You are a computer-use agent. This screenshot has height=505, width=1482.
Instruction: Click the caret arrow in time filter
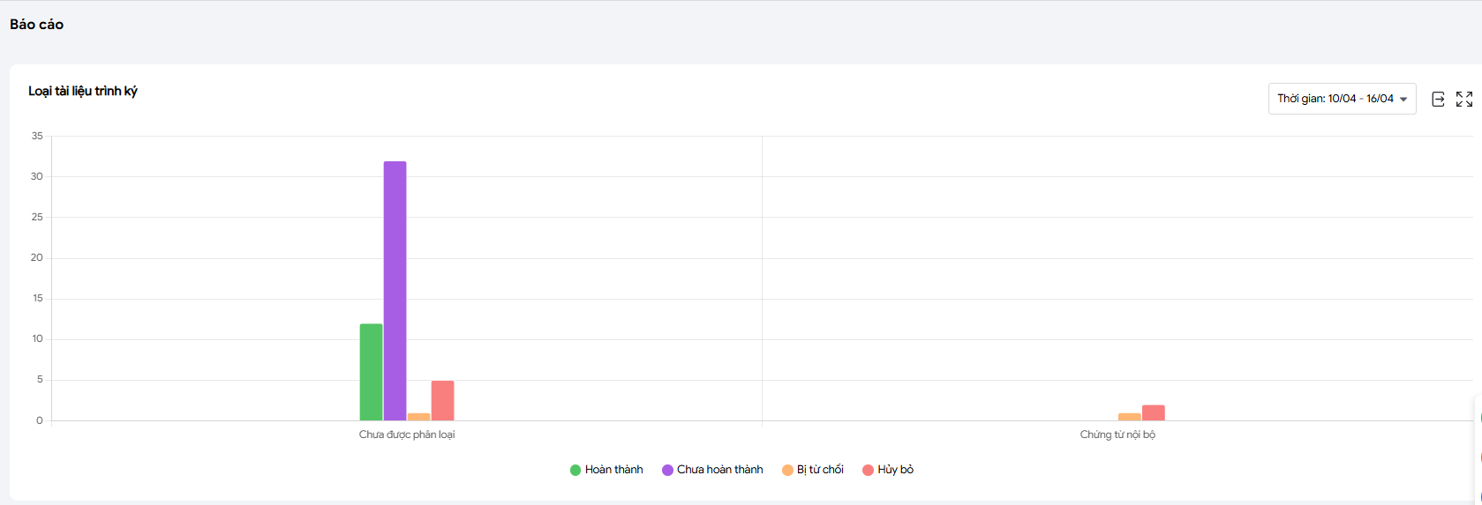point(1403,100)
